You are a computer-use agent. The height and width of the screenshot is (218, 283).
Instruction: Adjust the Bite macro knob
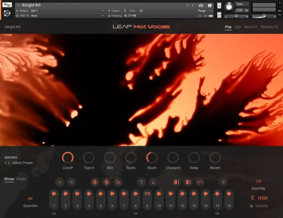point(110,157)
